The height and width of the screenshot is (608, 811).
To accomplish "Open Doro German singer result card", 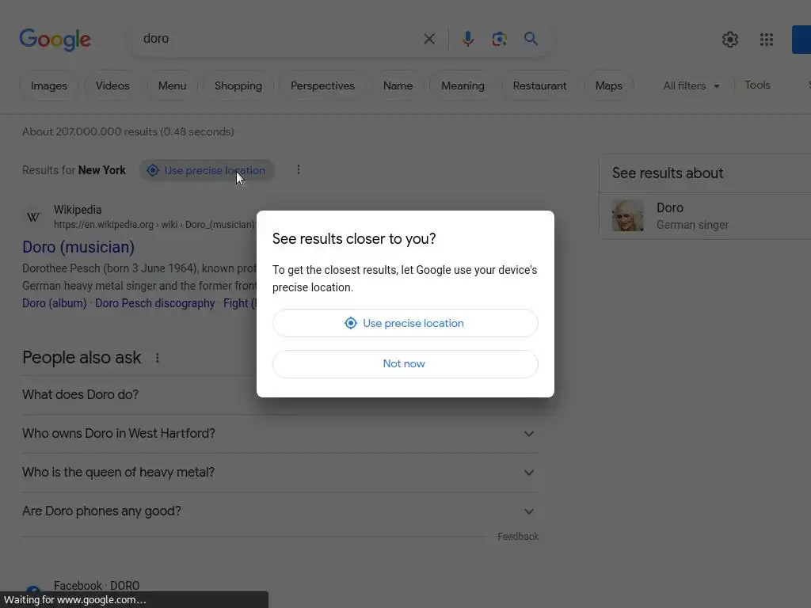I will click(706, 216).
